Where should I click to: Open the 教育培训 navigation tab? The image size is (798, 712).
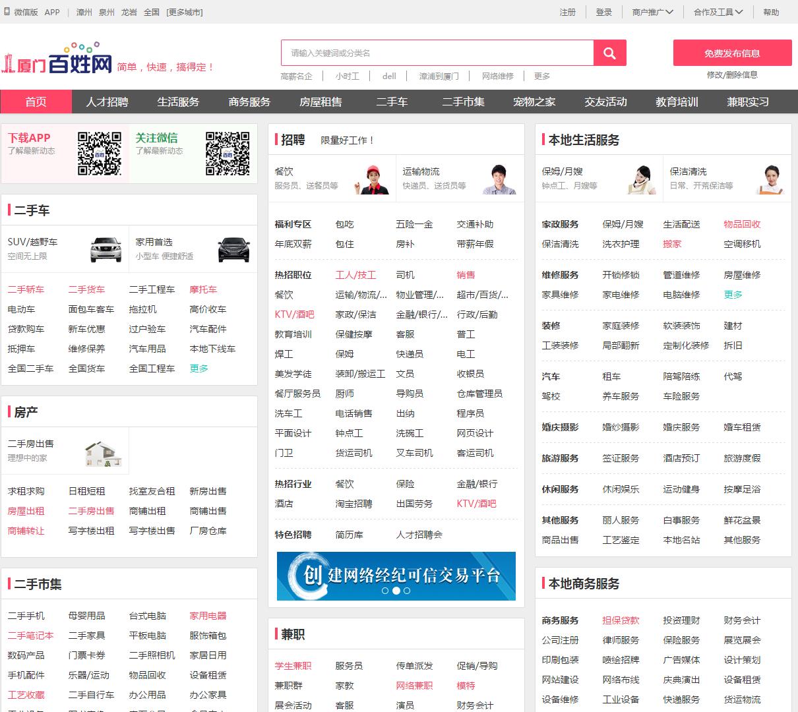(677, 102)
